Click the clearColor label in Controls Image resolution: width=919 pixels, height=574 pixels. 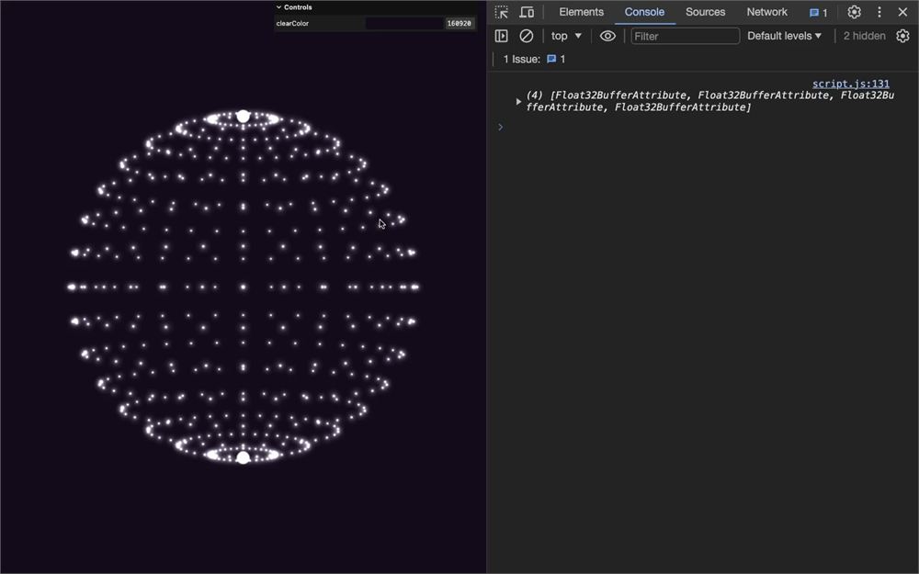tap(292, 24)
